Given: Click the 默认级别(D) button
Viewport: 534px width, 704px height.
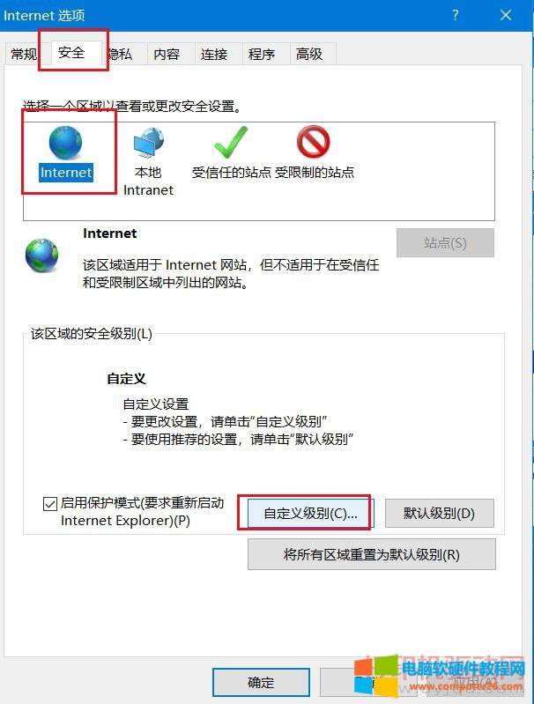Looking at the screenshot, I should [439, 513].
